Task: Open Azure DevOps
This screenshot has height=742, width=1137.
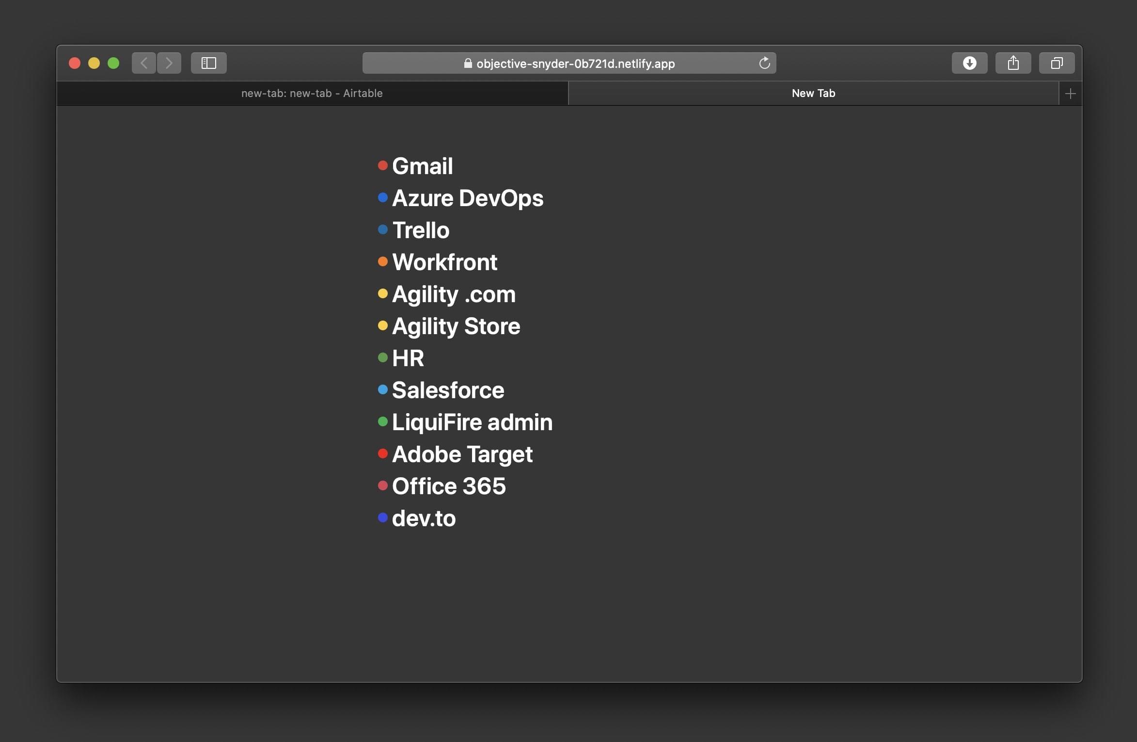Action: (x=467, y=198)
